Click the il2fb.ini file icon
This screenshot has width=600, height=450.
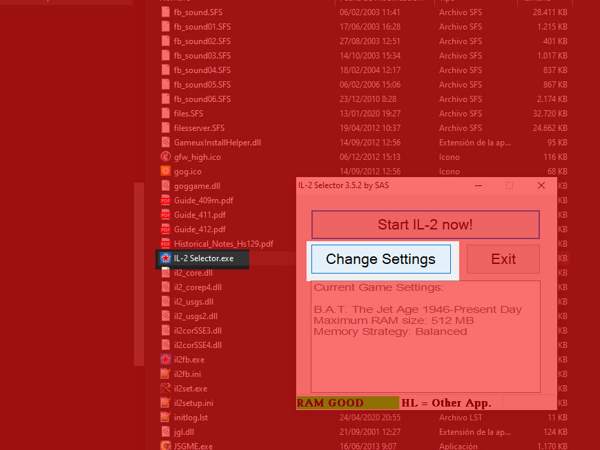(x=165, y=374)
